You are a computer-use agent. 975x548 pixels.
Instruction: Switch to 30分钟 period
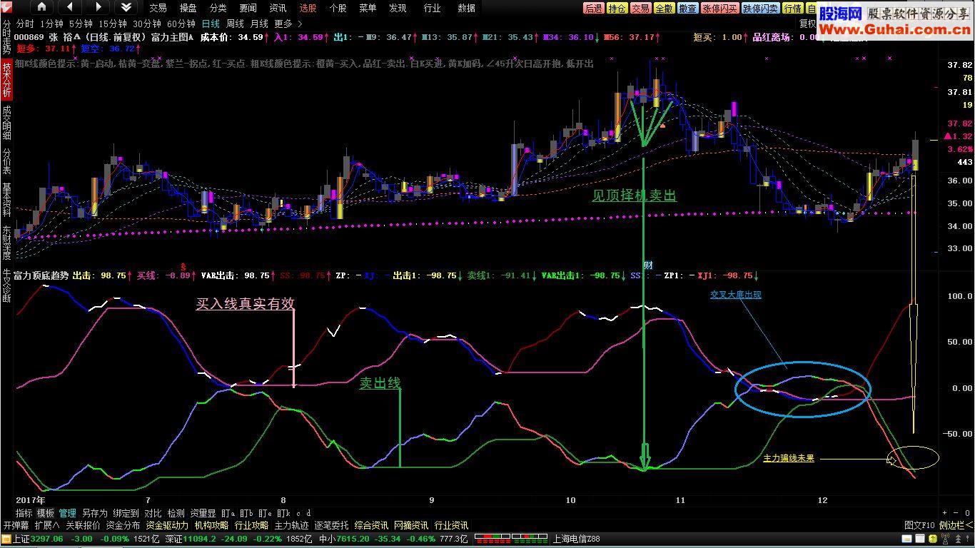(x=146, y=24)
